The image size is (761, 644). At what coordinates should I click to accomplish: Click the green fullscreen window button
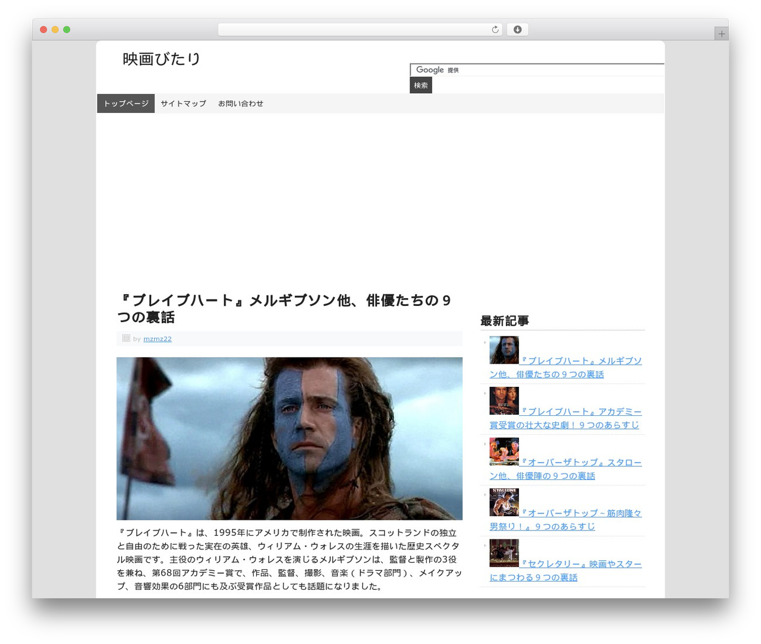tap(67, 30)
